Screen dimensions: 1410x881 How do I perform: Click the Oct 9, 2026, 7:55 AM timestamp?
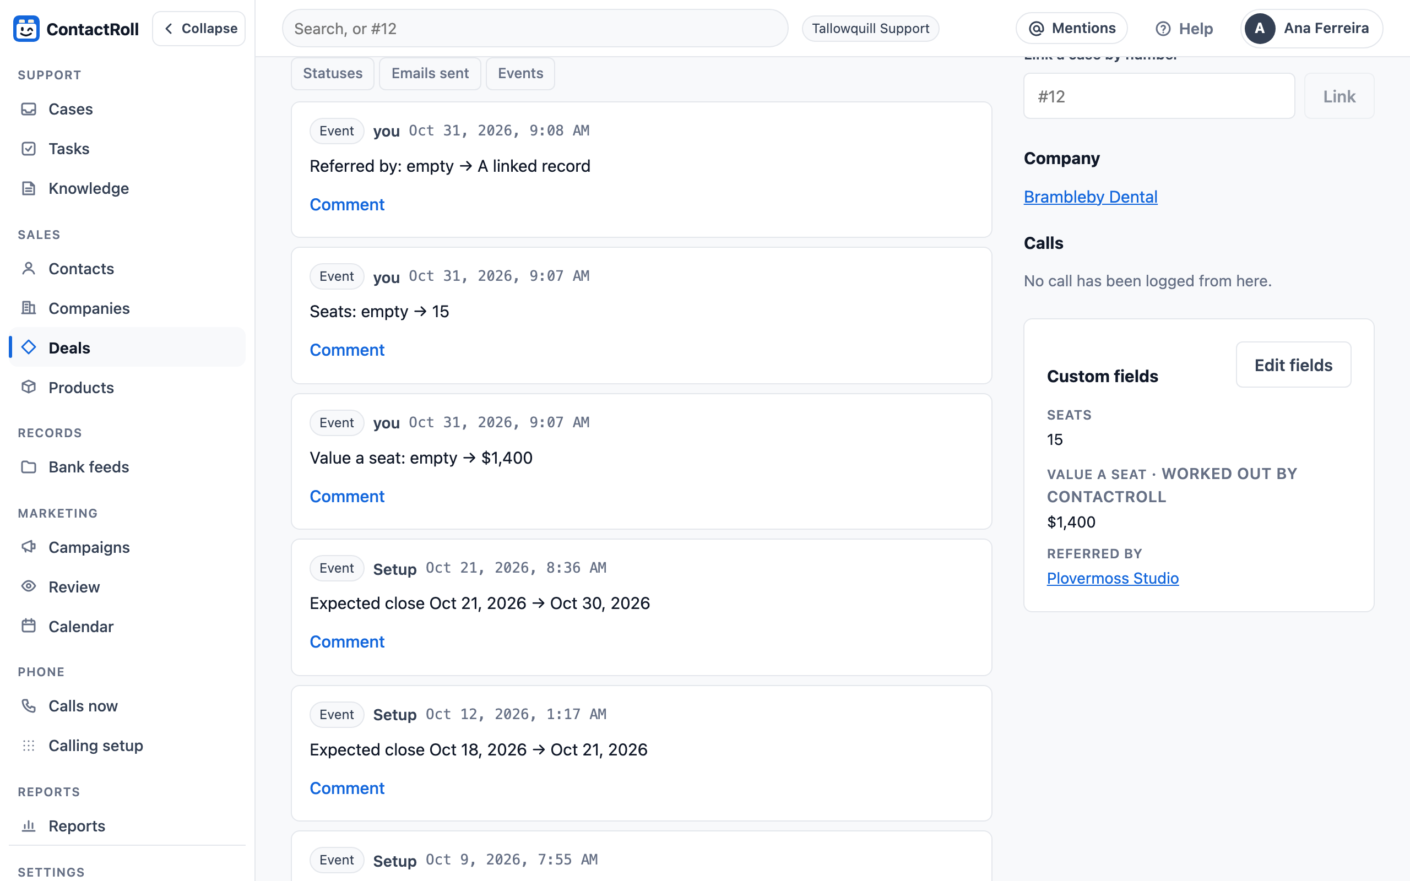coord(512,860)
